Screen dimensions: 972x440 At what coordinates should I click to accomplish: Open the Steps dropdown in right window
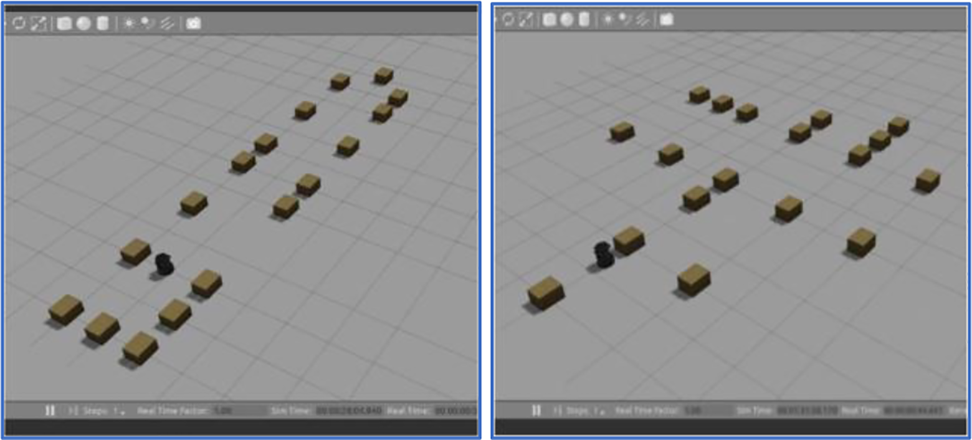[601, 411]
